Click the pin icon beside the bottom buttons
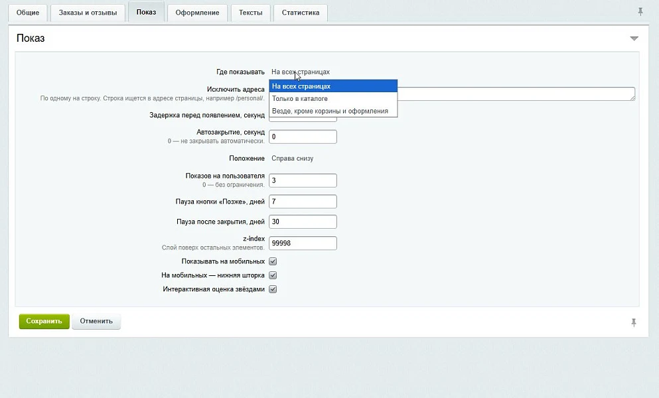Screen dimensions: 659x398 click(x=633, y=322)
